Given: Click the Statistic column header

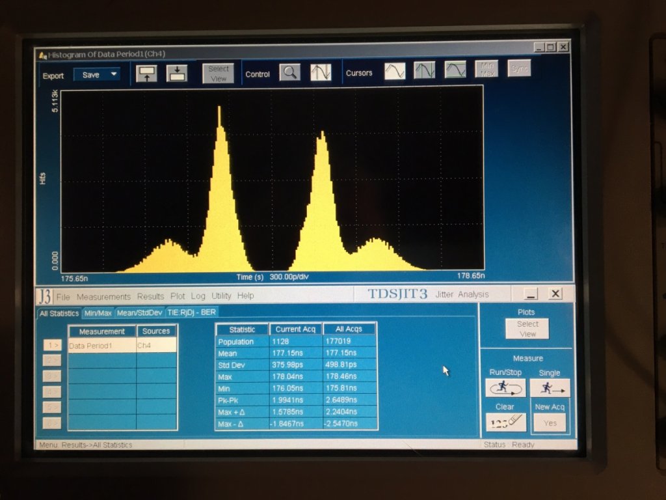Looking at the screenshot, I should point(242,330).
